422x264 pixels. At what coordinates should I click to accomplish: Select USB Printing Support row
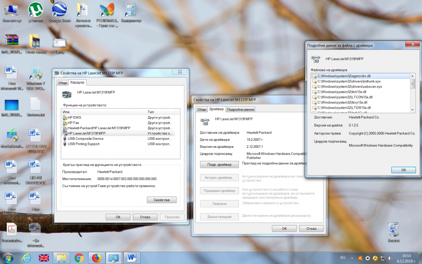(118, 144)
